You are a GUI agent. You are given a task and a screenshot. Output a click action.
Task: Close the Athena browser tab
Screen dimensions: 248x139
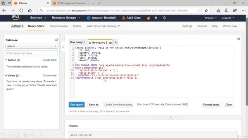[48, 3]
